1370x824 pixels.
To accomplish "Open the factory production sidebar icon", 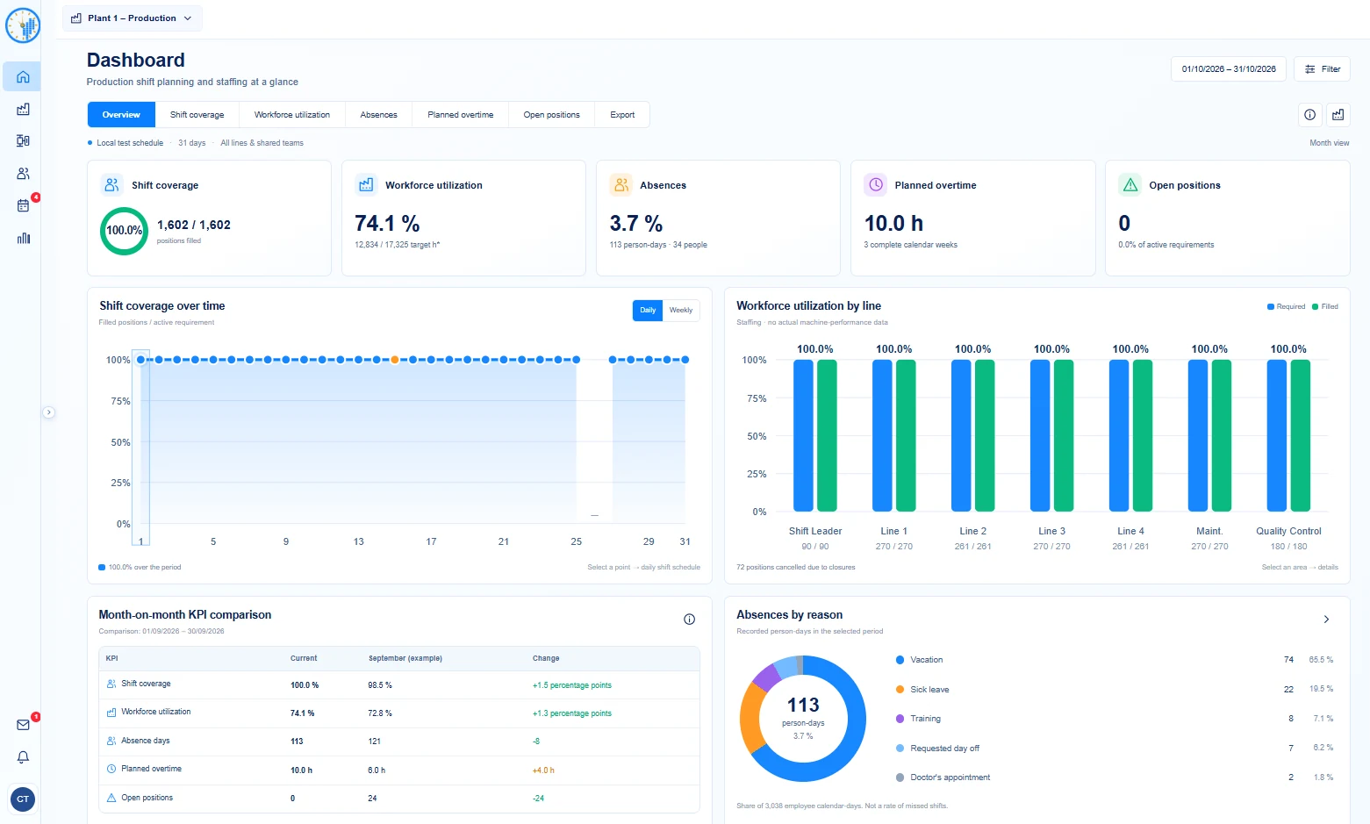I will (x=23, y=109).
